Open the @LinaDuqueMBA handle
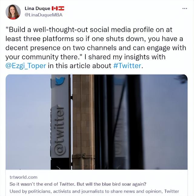Viewport: 194px width, 196px height. click(x=44, y=15)
